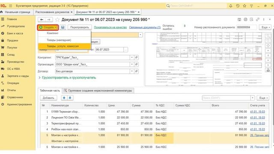The image size is (274, 154).
Task: Close Распознавание документов tab
Action: (71, 12)
